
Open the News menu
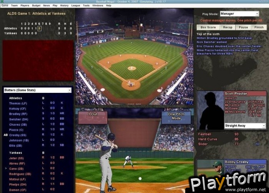46,5
